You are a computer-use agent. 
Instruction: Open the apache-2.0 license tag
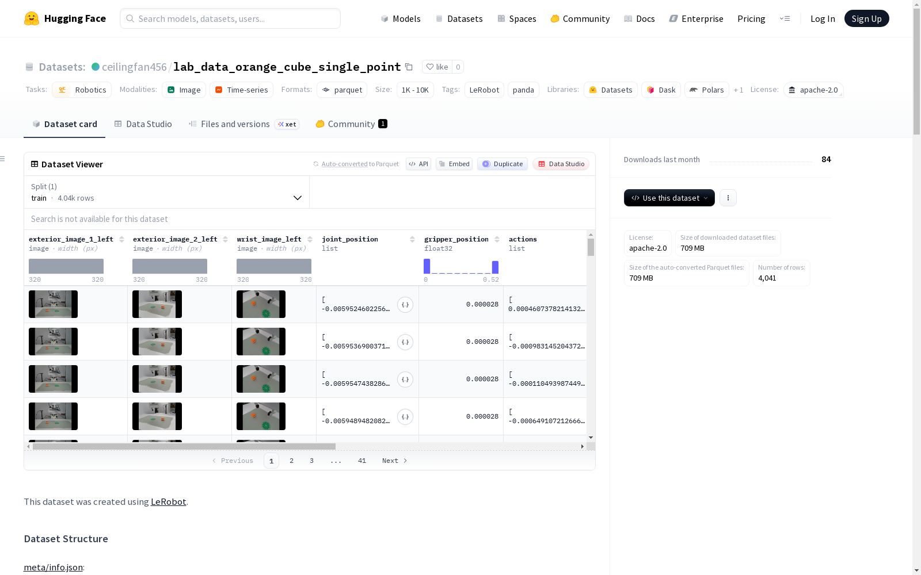(813, 90)
